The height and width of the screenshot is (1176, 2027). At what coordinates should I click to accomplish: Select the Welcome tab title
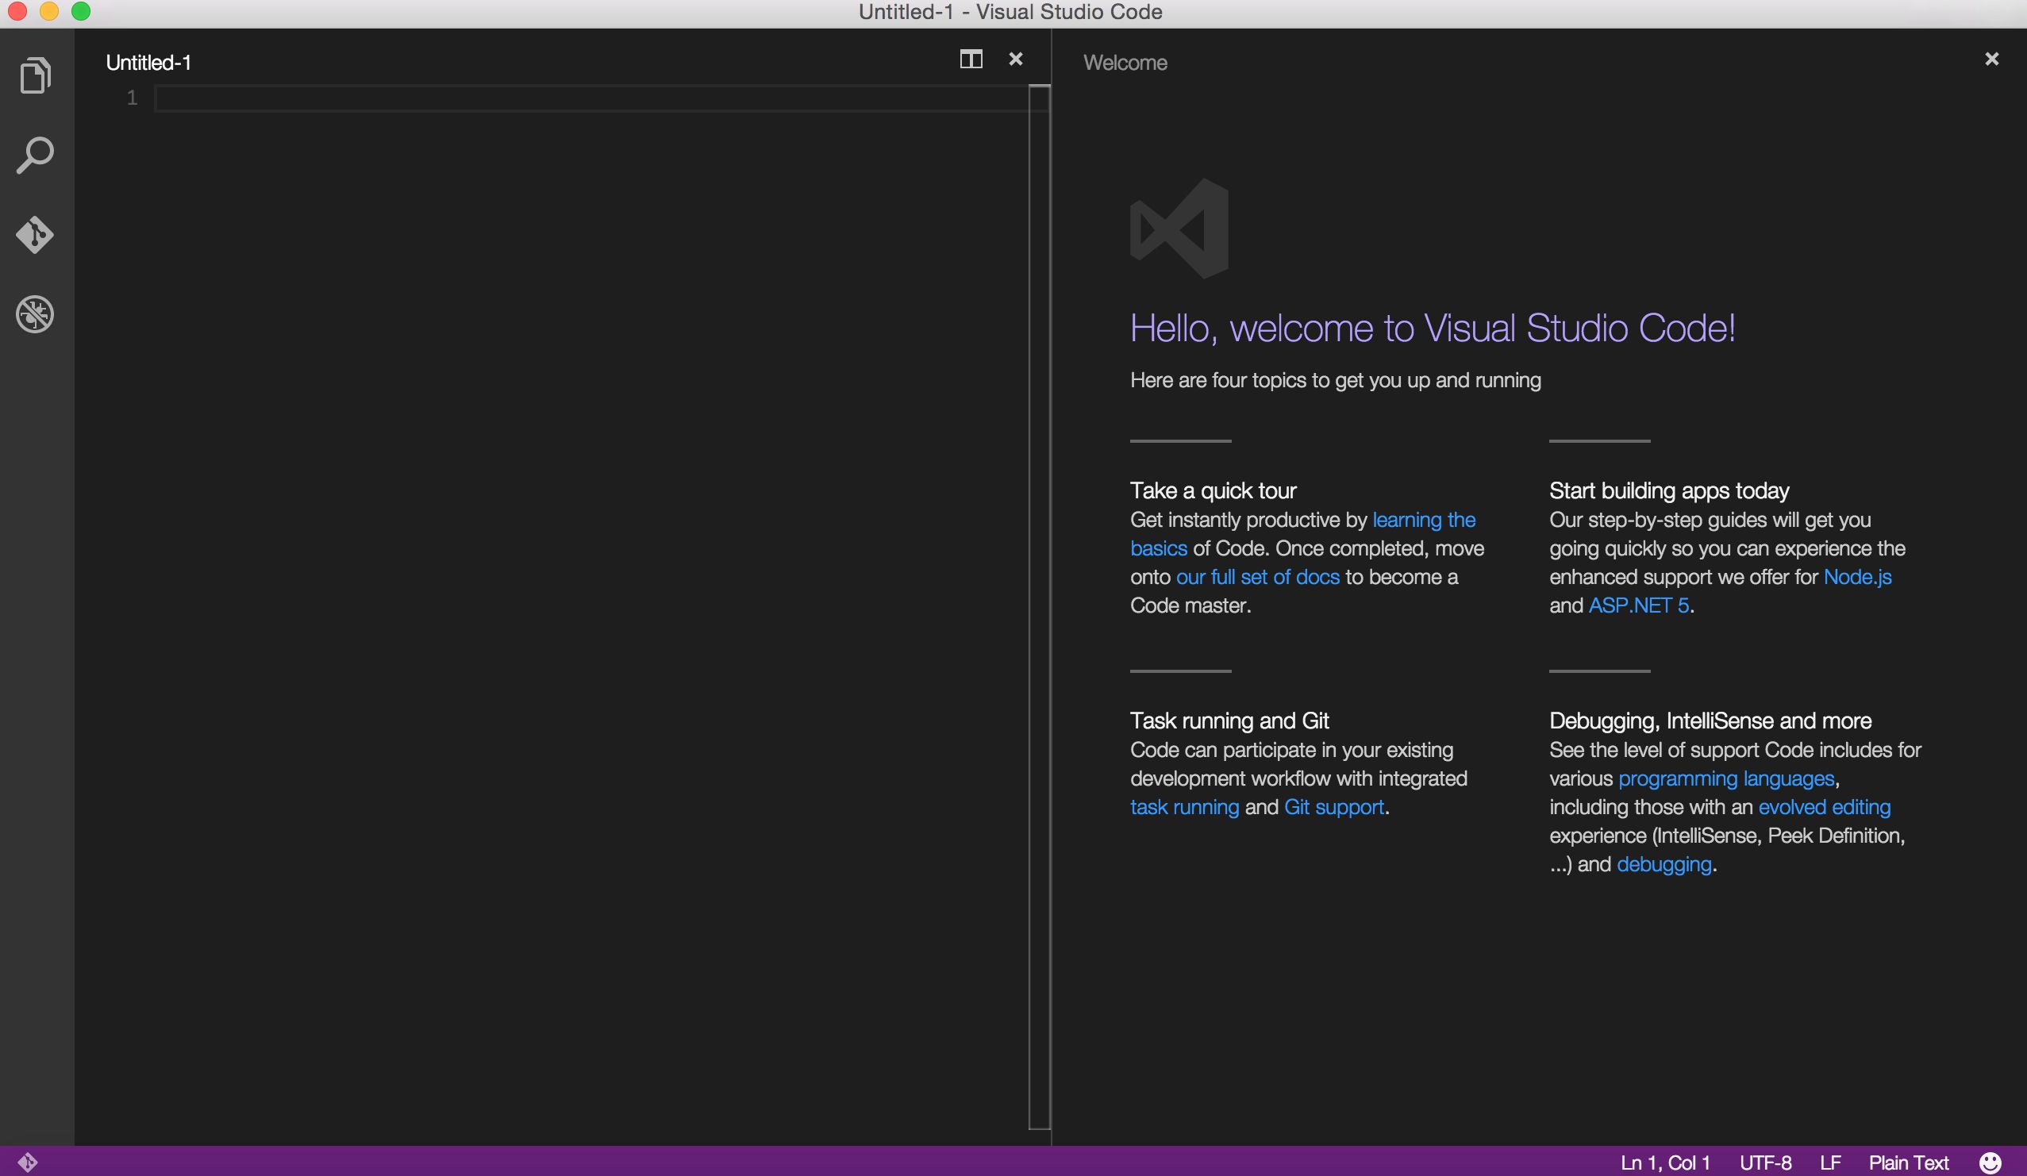(1125, 63)
